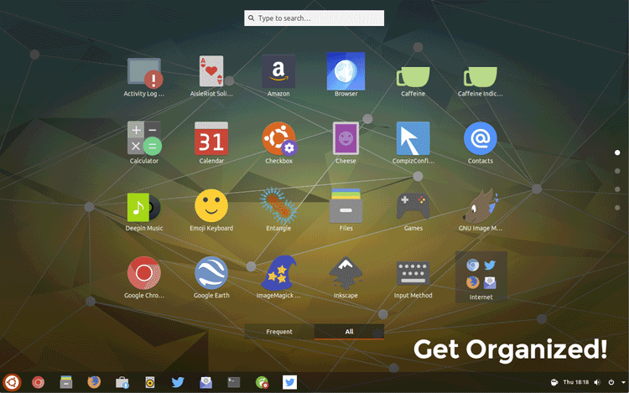Screen dimensions: 629x393
Task: Click the Ubuntu logo in taskbar
Action: click(12, 382)
